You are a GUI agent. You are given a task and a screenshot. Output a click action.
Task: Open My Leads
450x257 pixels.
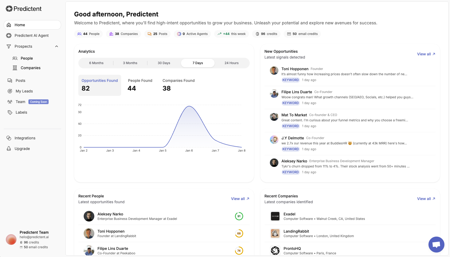click(24, 91)
